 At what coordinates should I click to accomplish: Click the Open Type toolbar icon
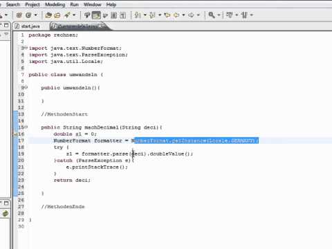(48, 15)
